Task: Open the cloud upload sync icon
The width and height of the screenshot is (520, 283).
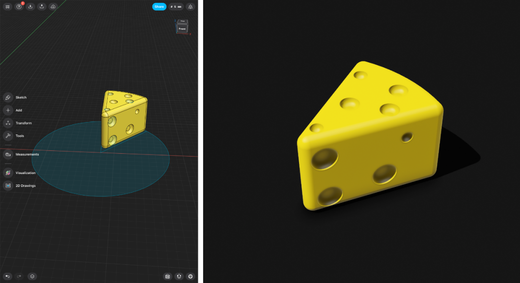Action: coord(53,7)
